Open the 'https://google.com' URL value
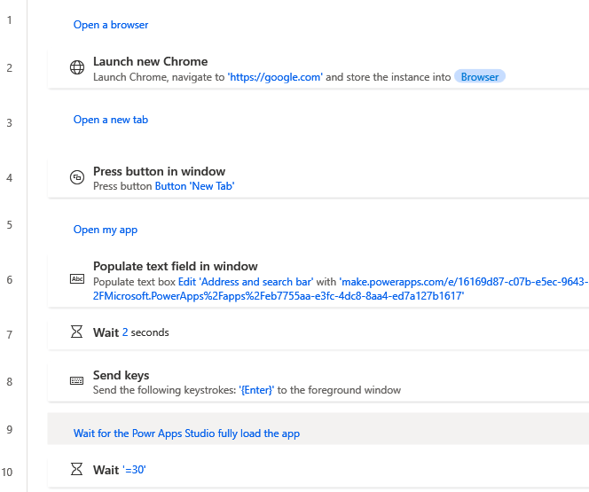The width and height of the screenshot is (589, 492). click(x=275, y=77)
